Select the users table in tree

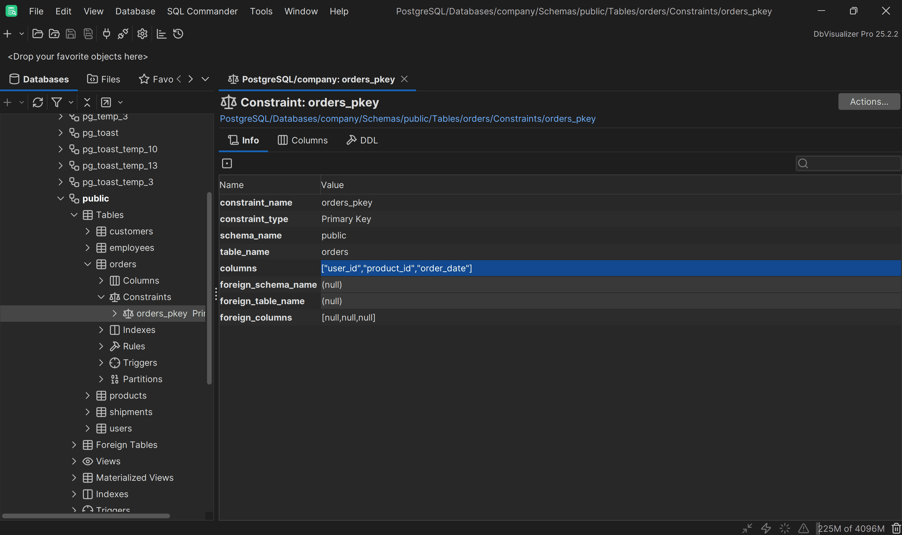tap(120, 428)
